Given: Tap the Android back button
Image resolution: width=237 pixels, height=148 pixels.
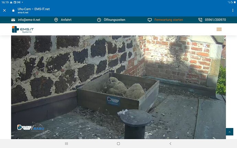Looking at the screenshot, I should tap(170, 144).
